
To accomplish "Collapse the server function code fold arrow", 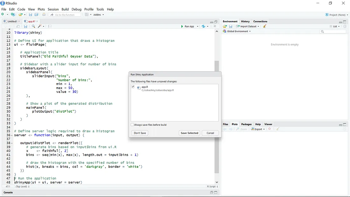I will coord(12,135).
